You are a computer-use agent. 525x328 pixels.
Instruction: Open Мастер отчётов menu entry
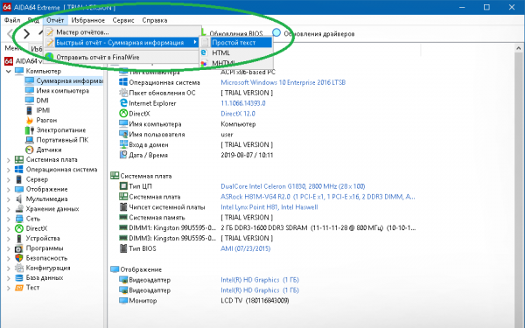pyautogui.click(x=82, y=32)
